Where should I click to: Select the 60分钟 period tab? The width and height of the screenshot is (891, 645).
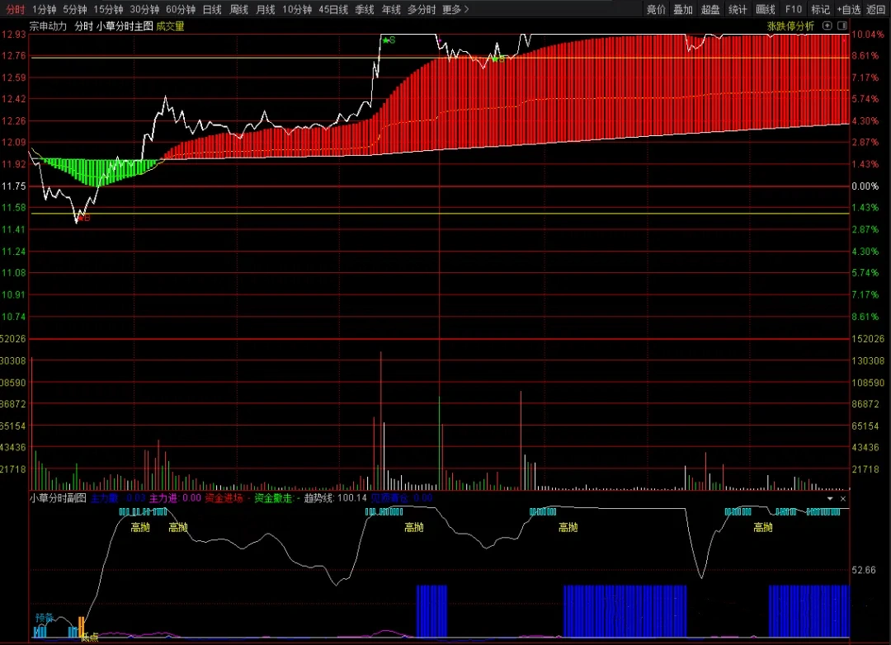click(x=181, y=10)
